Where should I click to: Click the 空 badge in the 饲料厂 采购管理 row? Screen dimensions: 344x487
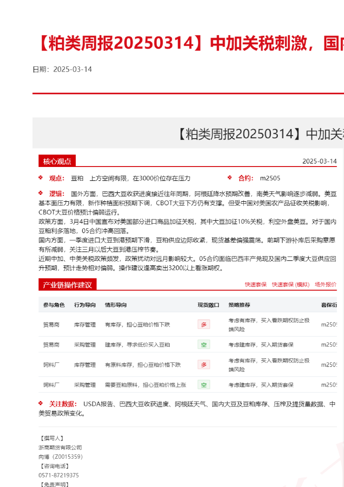(x=204, y=385)
